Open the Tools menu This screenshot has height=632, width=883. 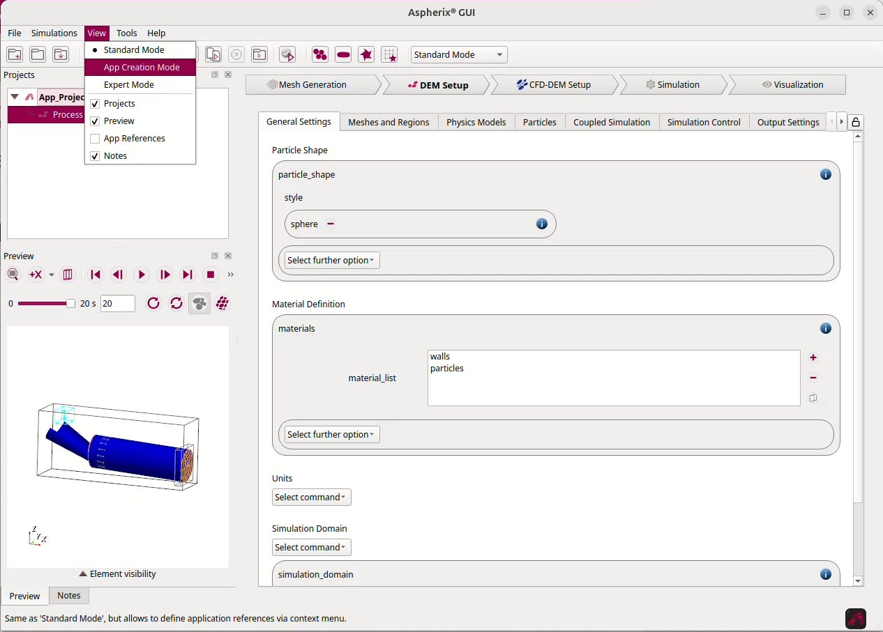127,33
